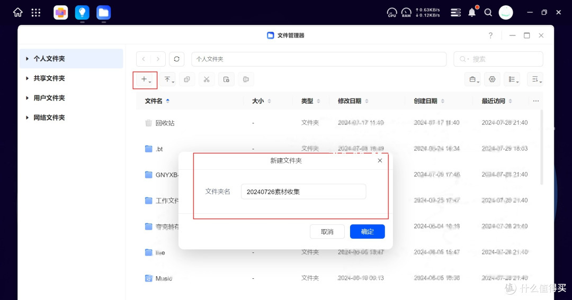Select the GNYXB folder row

click(338, 175)
